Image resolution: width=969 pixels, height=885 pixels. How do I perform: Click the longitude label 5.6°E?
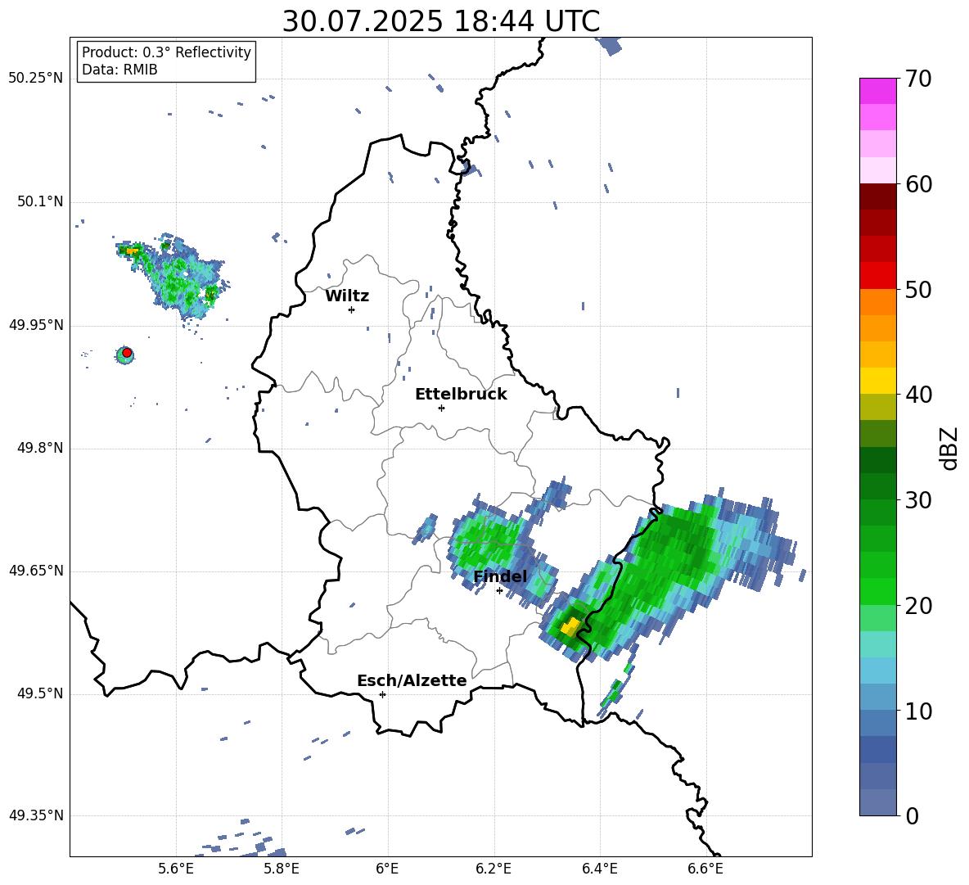point(176,869)
